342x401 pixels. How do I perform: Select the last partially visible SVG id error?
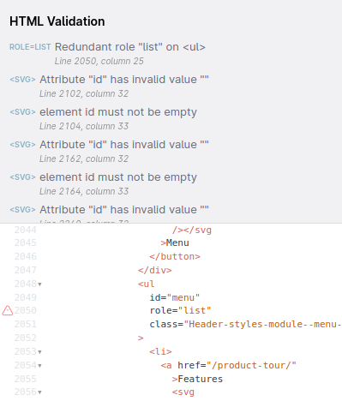[124, 210]
